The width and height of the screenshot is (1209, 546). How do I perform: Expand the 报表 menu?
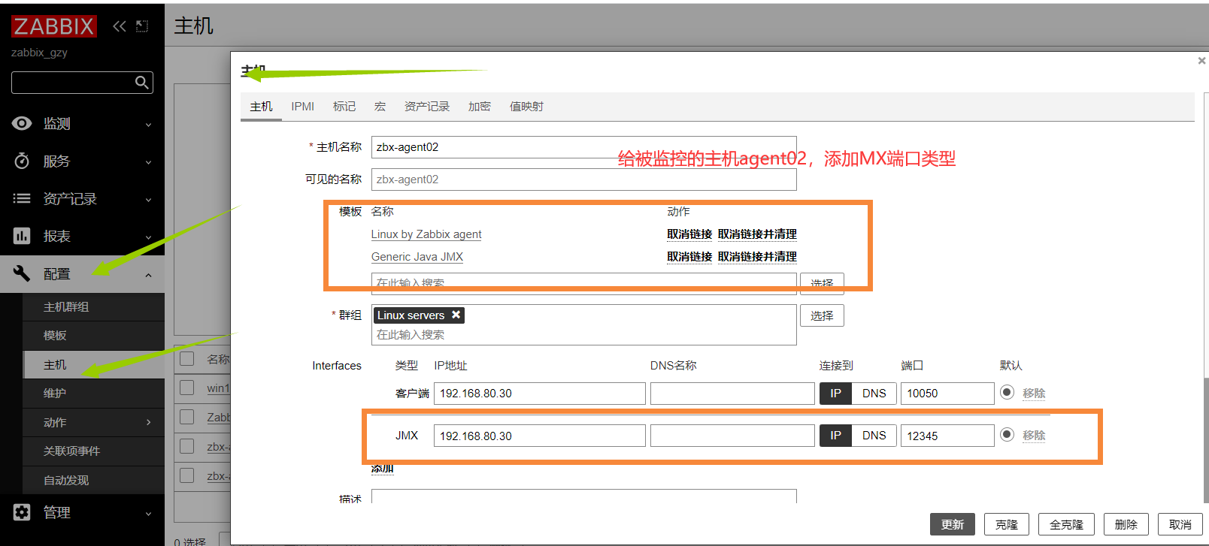(x=148, y=237)
